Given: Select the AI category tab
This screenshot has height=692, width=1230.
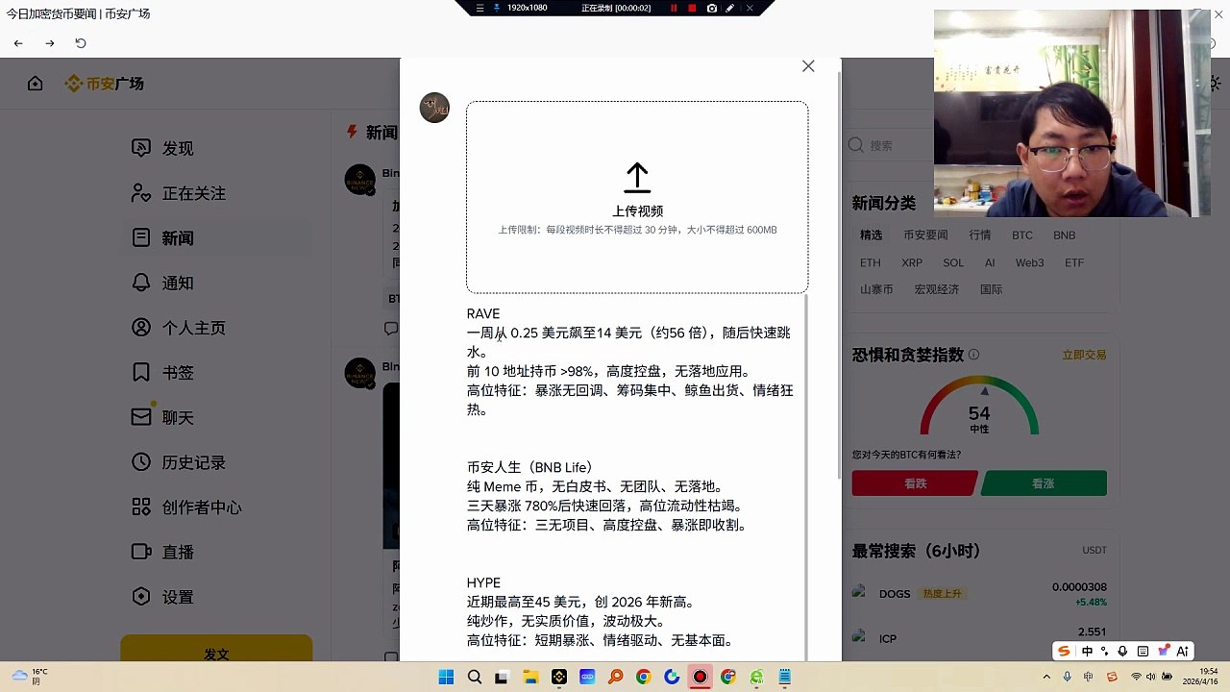Looking at the screenshot, I should (990, 262).
